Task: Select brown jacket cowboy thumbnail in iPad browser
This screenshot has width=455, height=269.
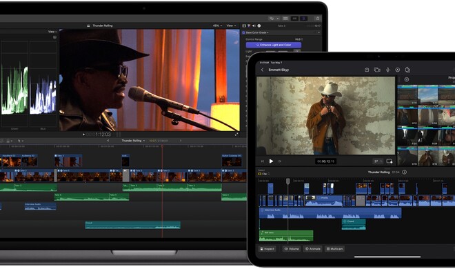Action: (x=427, y=157)
